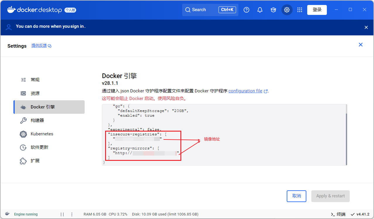Click the JSON editor vertical scrollbar

coord(346,139)
